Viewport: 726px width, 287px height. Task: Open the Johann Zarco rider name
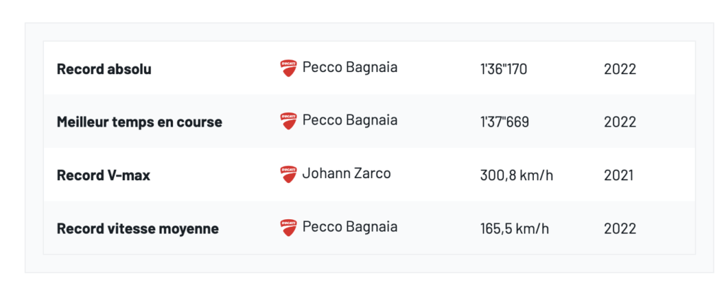[x=346, y=174]
